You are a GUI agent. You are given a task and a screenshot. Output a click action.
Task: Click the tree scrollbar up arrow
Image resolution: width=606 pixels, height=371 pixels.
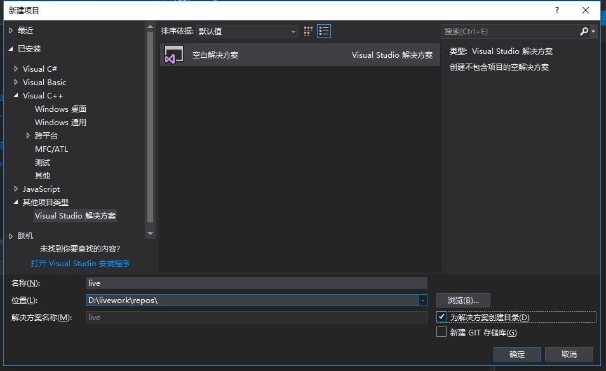[151, 27]
